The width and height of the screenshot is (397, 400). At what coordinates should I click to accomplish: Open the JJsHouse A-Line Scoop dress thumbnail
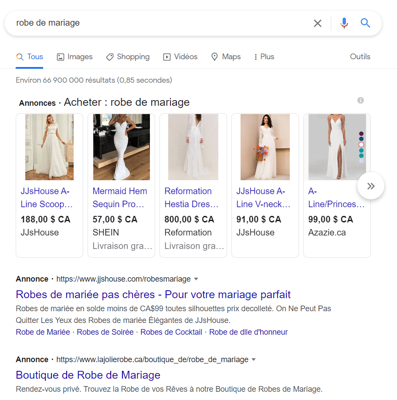(x=49, y=147)
